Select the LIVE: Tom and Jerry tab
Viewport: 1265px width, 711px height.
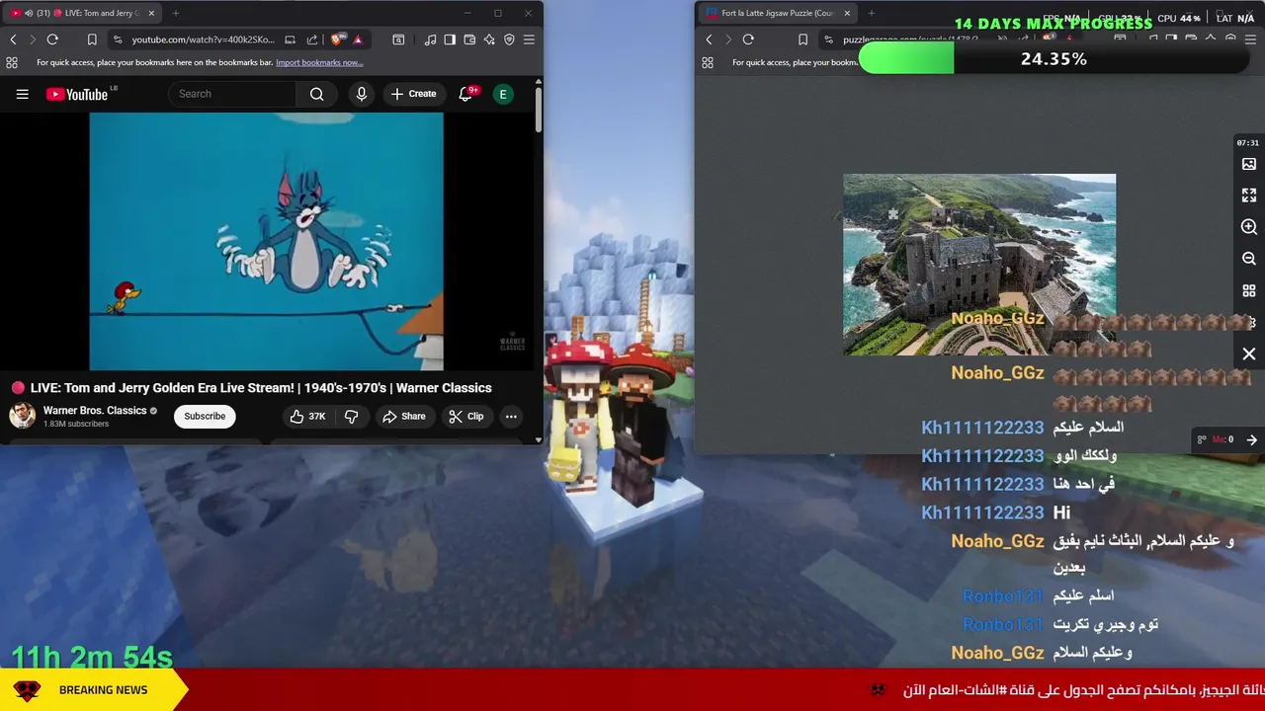coord(81,13)
